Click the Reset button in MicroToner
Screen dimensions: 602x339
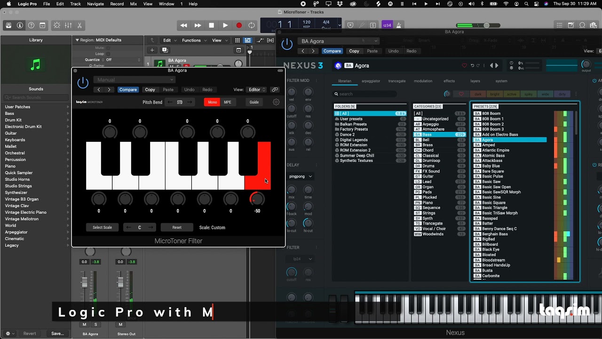177,227
